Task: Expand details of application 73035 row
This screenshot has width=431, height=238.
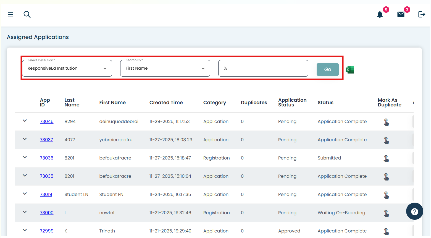Action: 25,176
